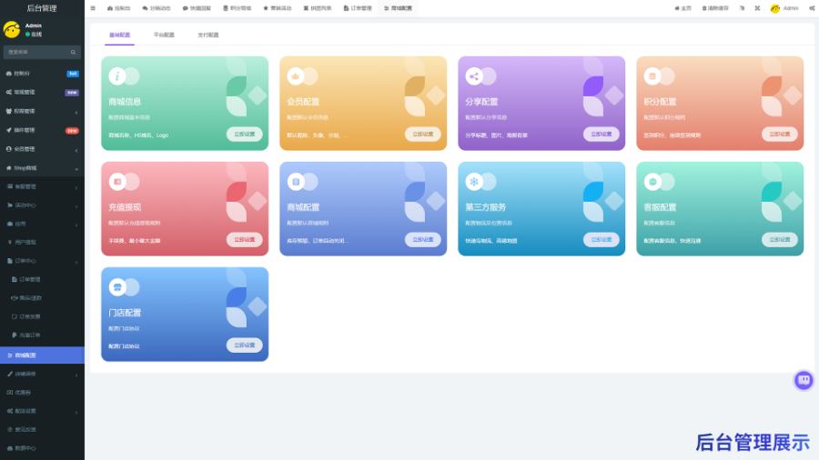Open 分销动态 tab in top bar
This screenshot has height=460, width=819.
(x=157, y=8)
